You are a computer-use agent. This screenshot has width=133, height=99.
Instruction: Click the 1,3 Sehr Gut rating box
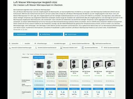[39, 93]
